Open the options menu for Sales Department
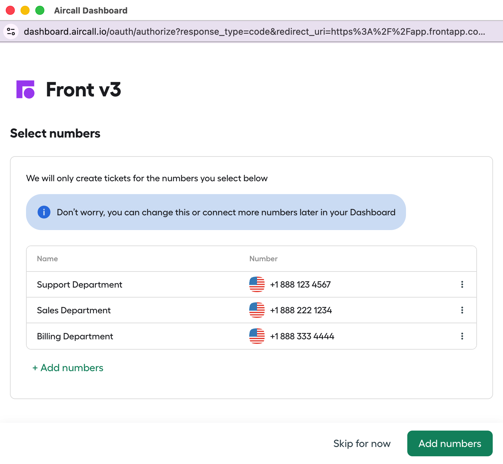 [x=462, y=310]
